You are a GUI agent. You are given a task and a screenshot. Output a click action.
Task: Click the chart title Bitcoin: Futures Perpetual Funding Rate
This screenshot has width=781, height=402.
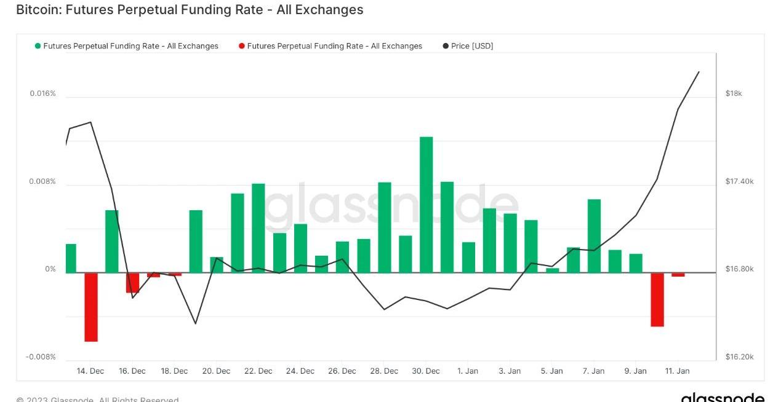pyautogui.click(x=190, y=10)
